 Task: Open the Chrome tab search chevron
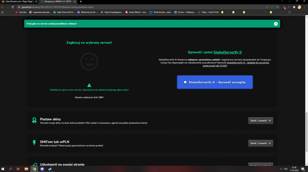click(x=282, y=1)
